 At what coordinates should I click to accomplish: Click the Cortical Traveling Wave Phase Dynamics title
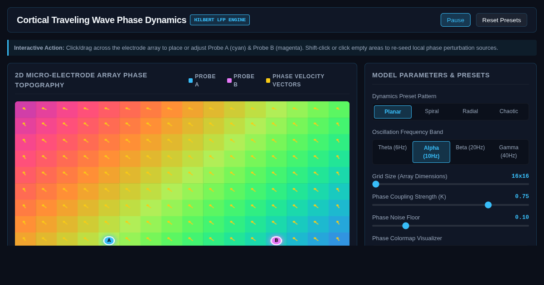coord(102,20)
